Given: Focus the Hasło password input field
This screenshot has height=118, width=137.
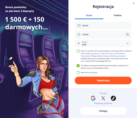Looking at the screenshot, I should coord(103,34).
